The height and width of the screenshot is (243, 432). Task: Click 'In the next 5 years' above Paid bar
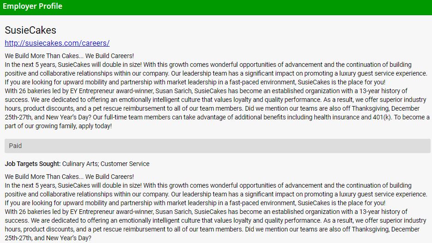tap(30, 65)
